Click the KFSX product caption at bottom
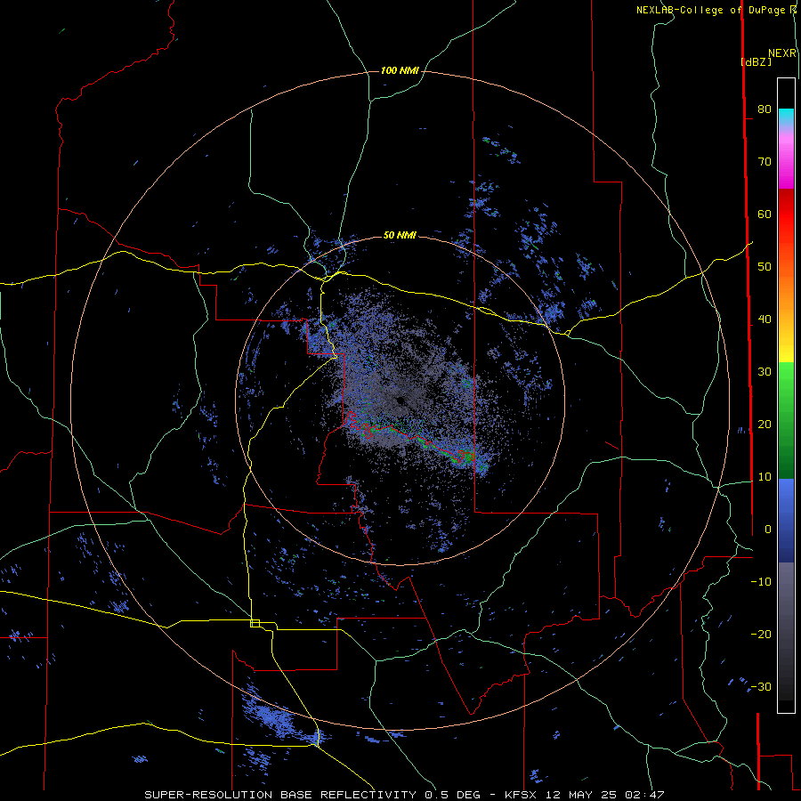 (x=404, y=795)
